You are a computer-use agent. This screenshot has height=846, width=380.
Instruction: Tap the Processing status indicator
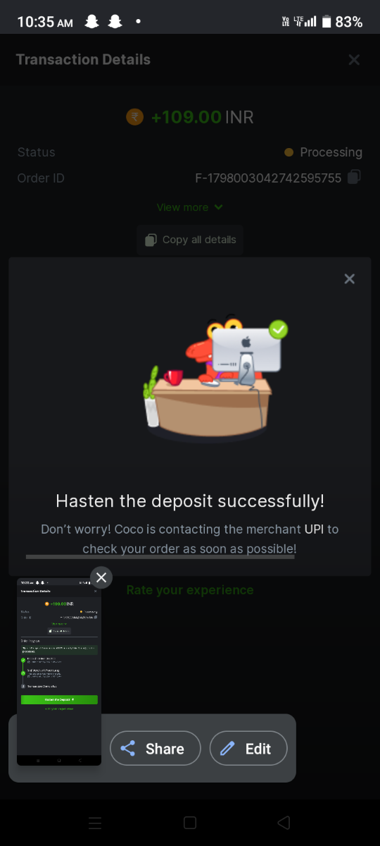point(323,152)
